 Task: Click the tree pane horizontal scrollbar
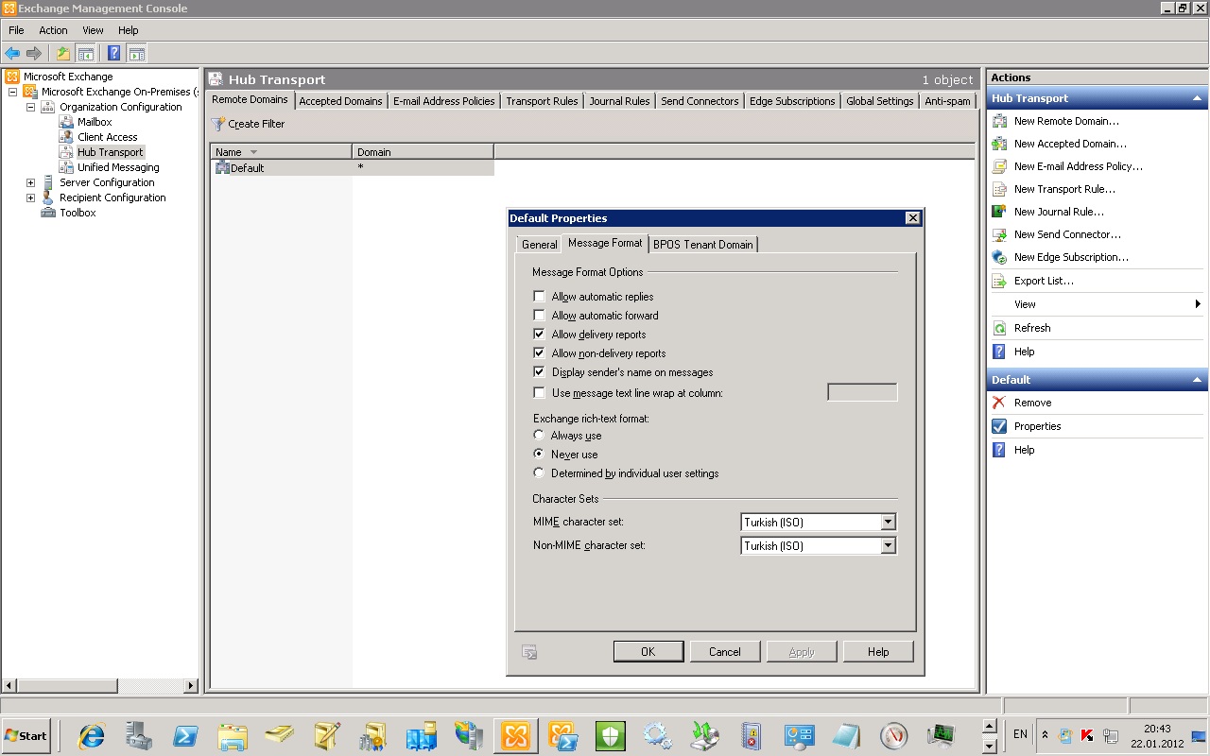[x=99, y=686]
